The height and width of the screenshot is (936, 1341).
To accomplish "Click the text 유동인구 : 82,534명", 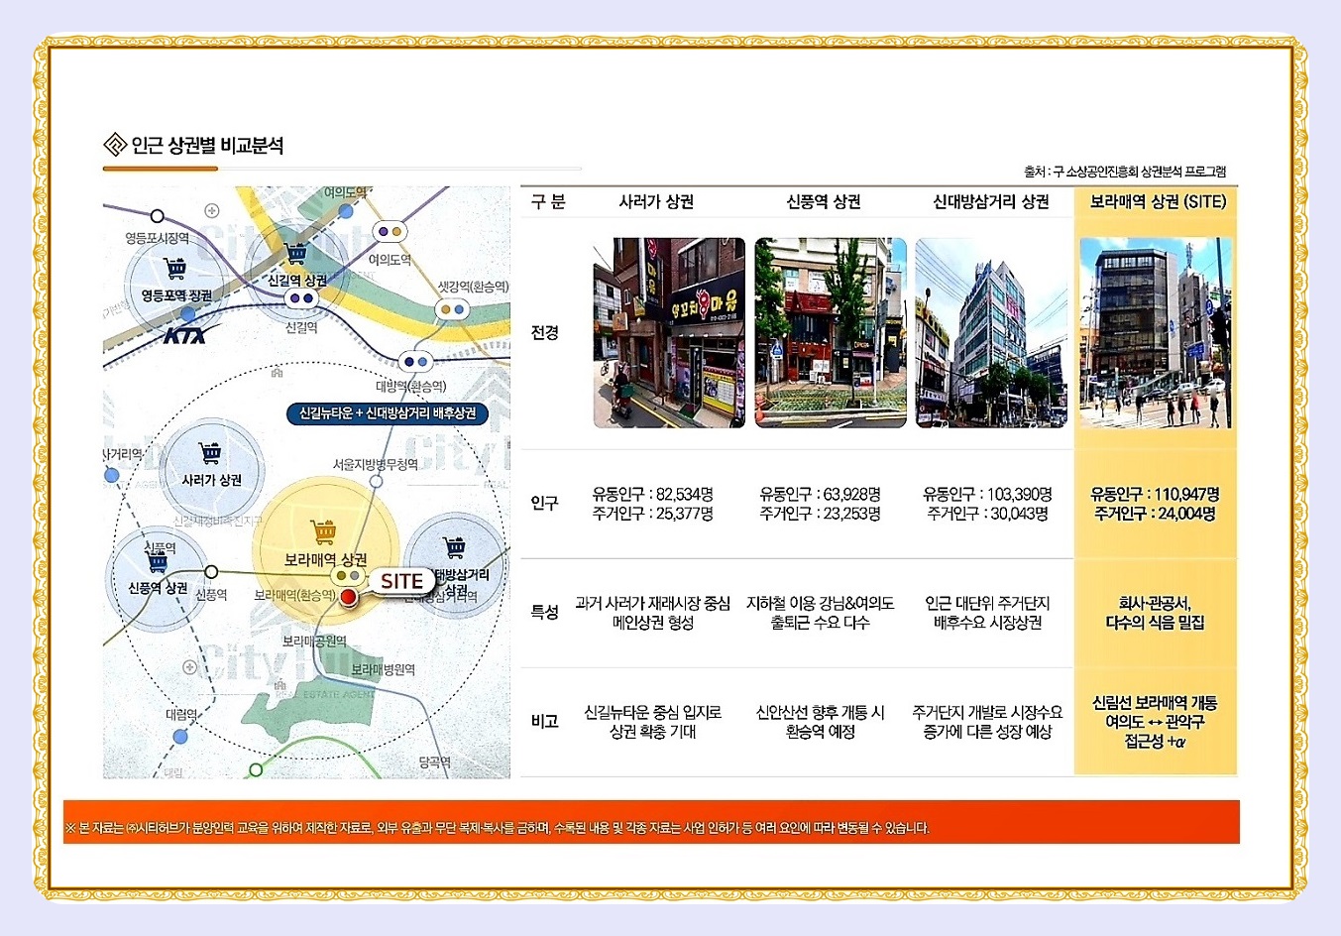I will click(653, 494).
